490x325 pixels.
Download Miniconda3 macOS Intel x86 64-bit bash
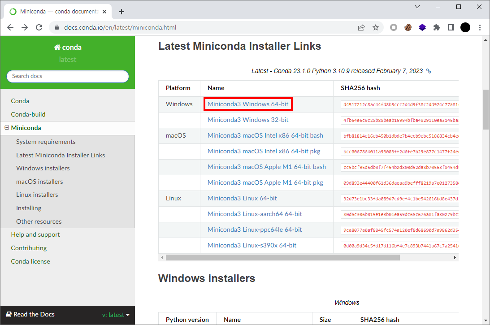pyautogui.click(x=265, y=136)
